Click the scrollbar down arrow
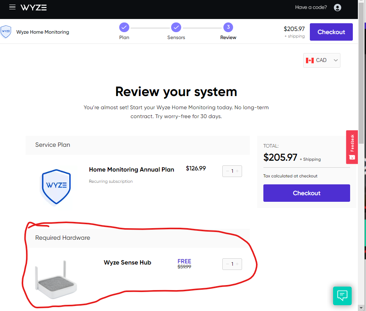This screenshot has height=311, width=366. point(362,308)
